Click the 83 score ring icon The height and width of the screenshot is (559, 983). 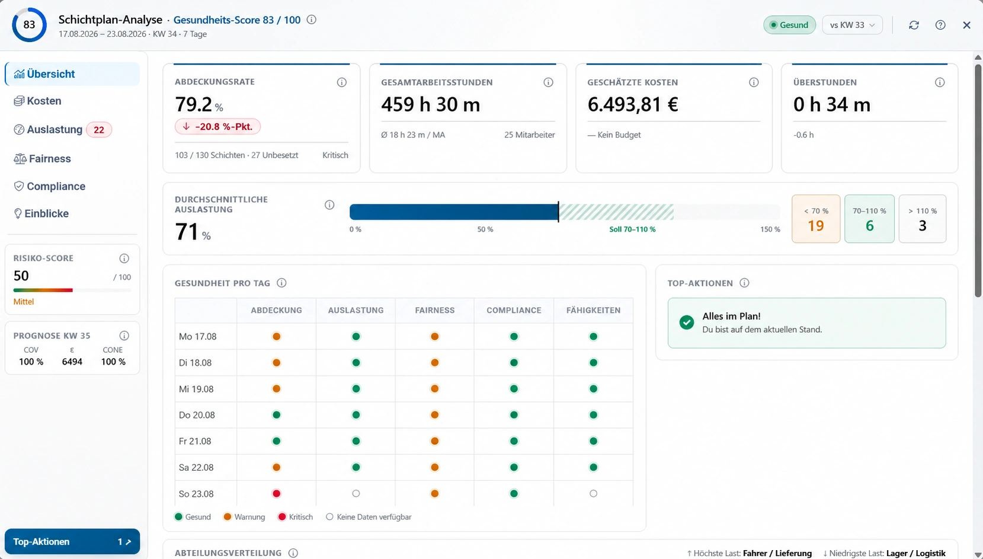click(29, 25)
